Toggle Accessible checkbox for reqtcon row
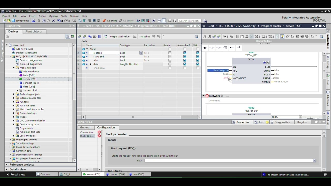Viewport: 331px width, 186px height. click(x=185, y=53)
